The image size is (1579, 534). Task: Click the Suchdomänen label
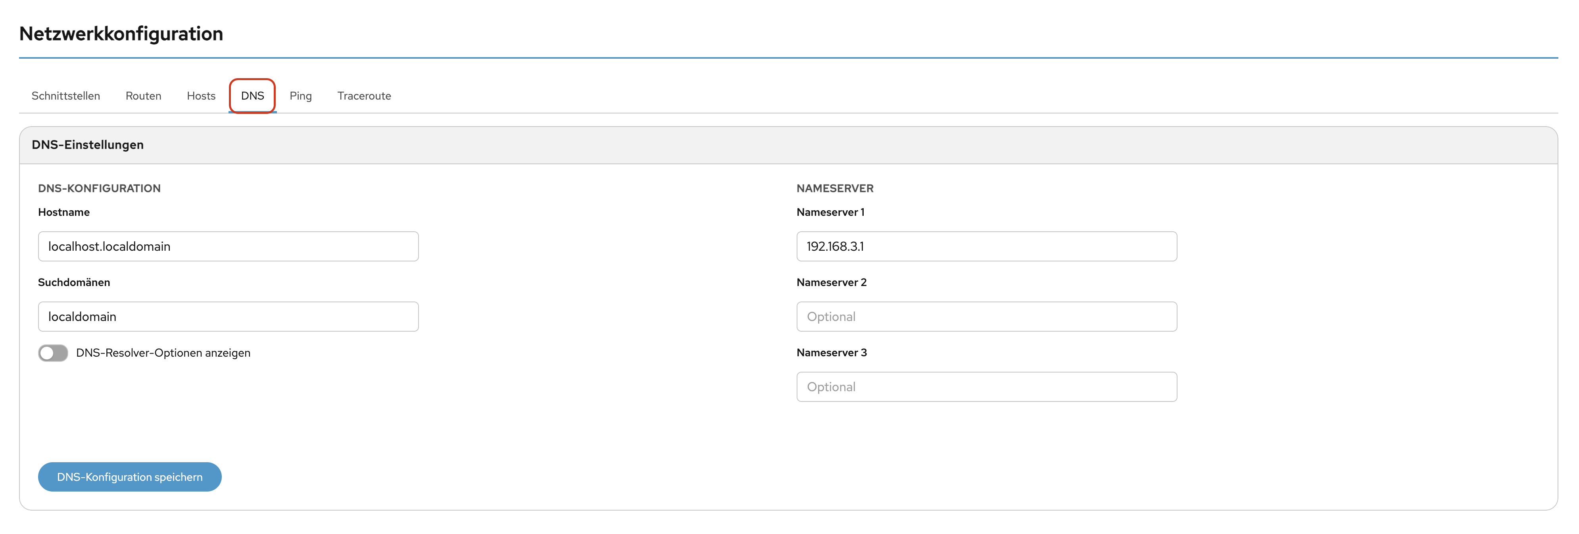74,282
